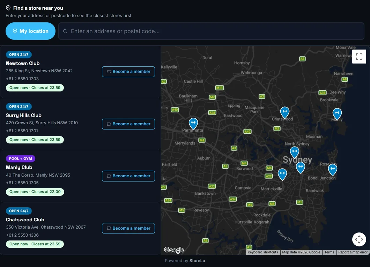Click the POOL + GYM badge
This screenshot has width=370, height=267.
pyautogui.click(x=21, y=158)
